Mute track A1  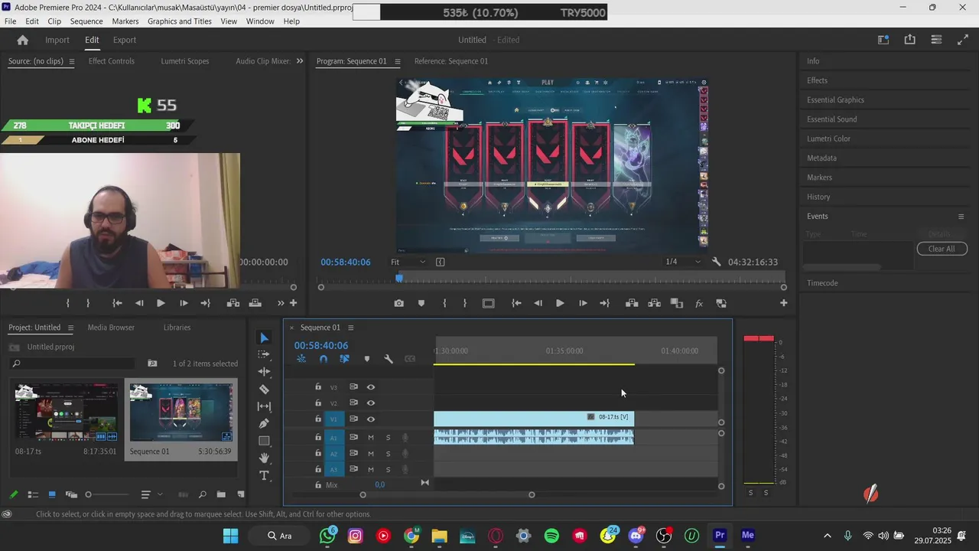coord(371,438)
